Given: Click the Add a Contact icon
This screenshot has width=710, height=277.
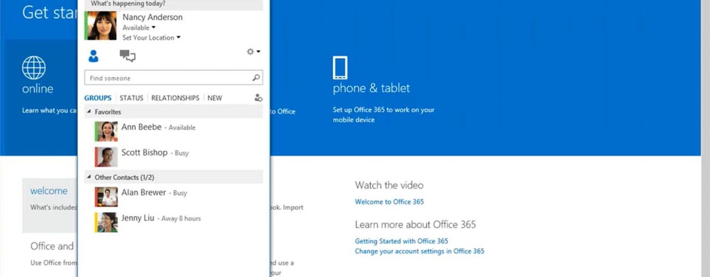Looking at the screenshot, I should [258, 98].
